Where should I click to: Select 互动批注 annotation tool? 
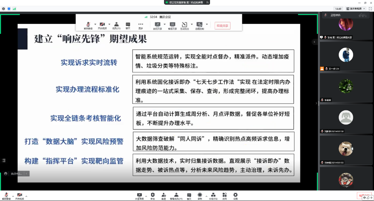pyautogui.click(x=184, y=26)
